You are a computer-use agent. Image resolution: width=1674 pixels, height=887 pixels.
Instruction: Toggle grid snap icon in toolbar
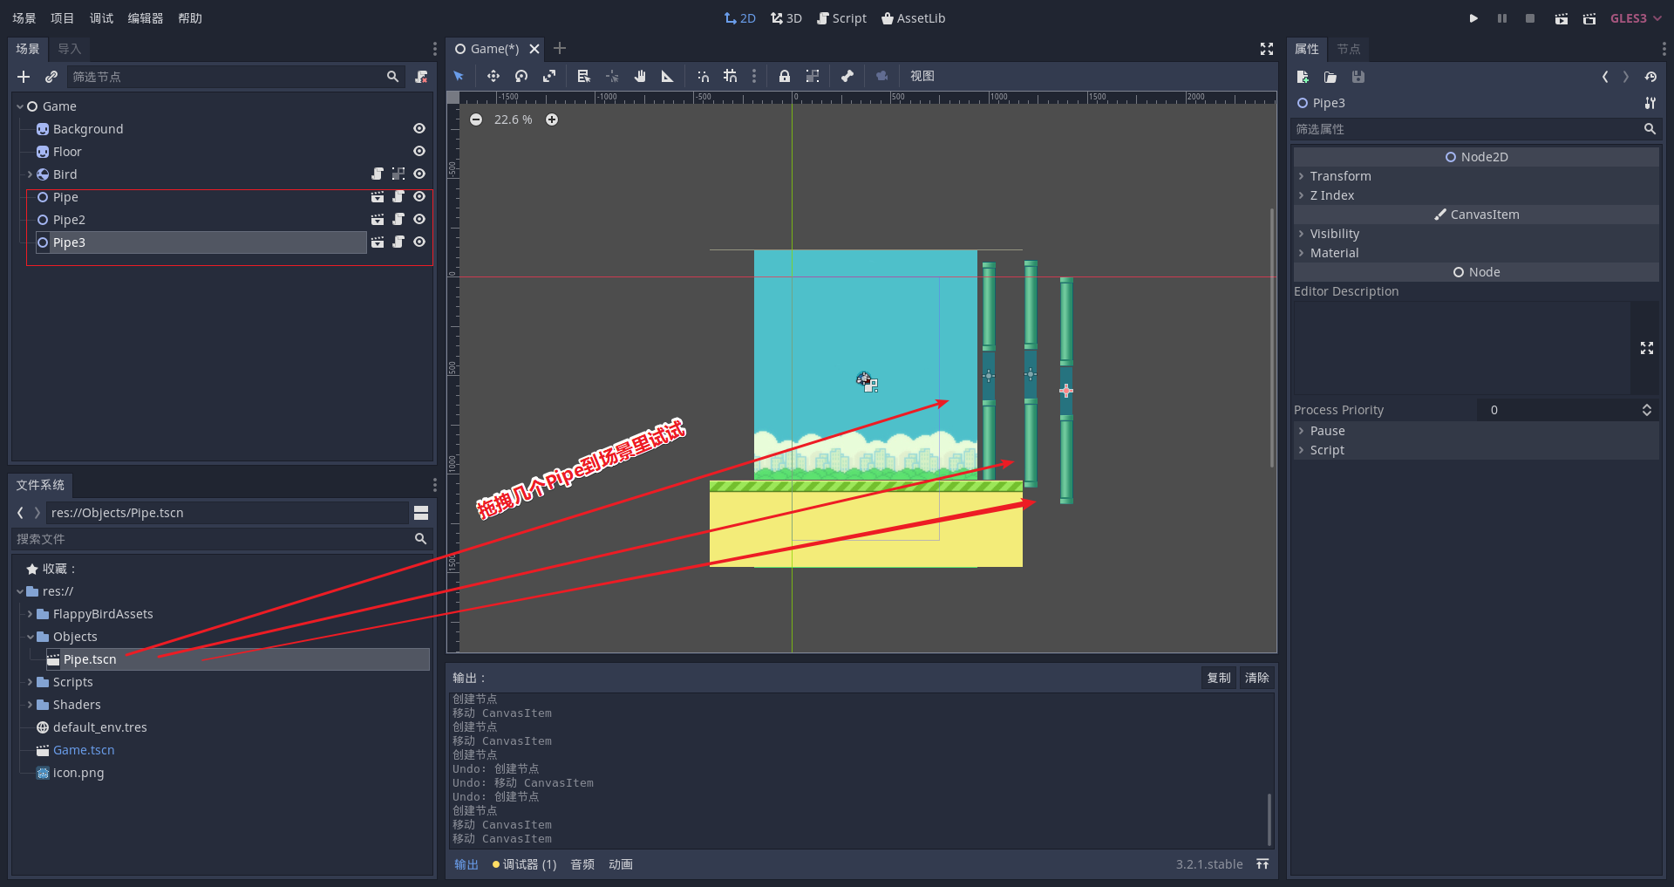pyautogui.click(x=731, y=76)
